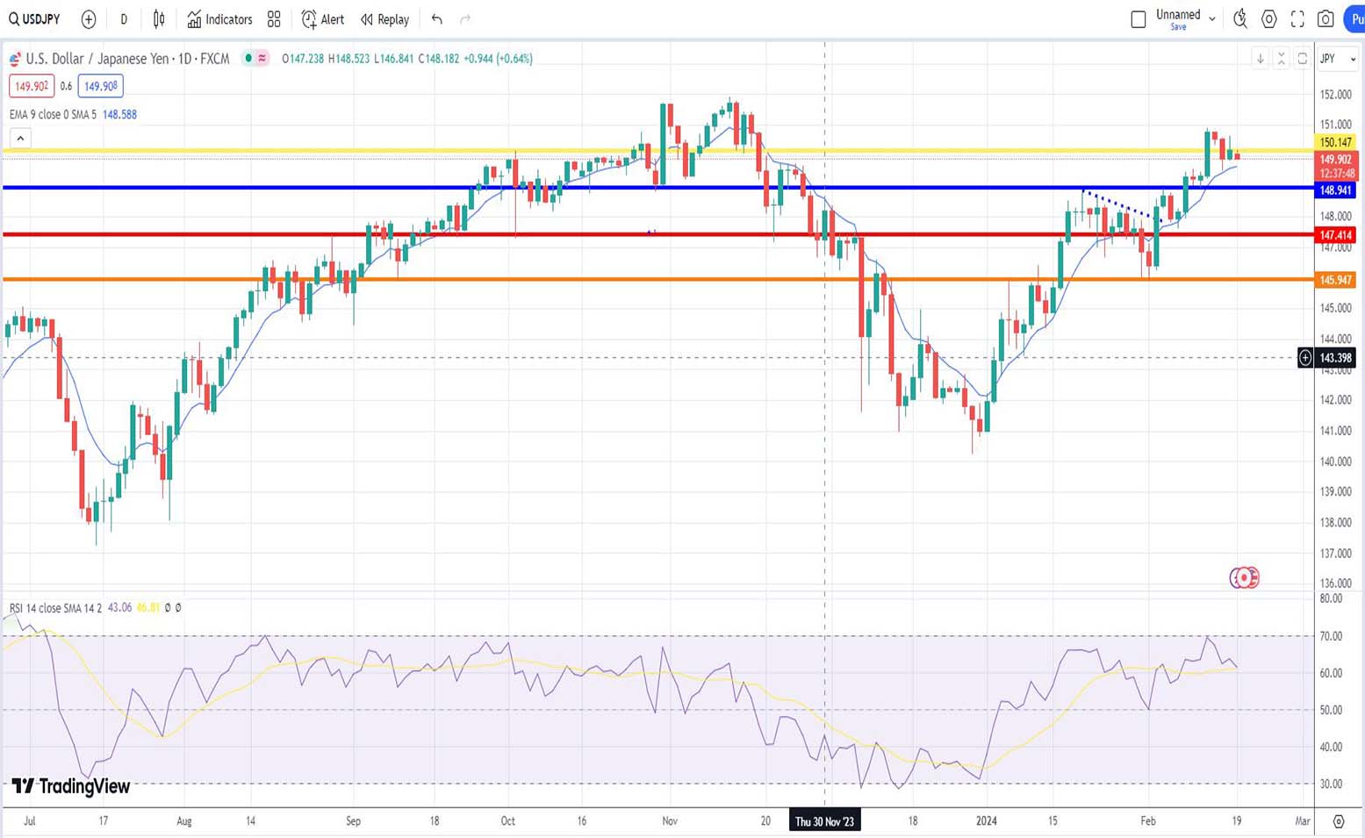Viewport: 1365px width, 838px height.
Task: Collapse the indicator legend with chevron
Action: [x=20, y=139]
